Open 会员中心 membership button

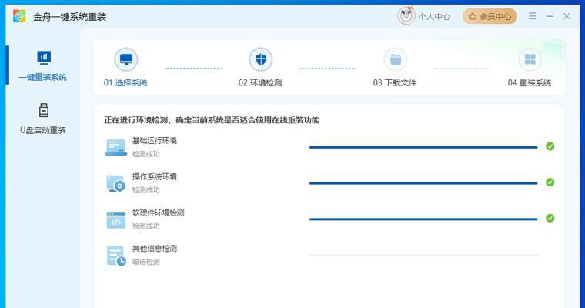pos(490,16)
